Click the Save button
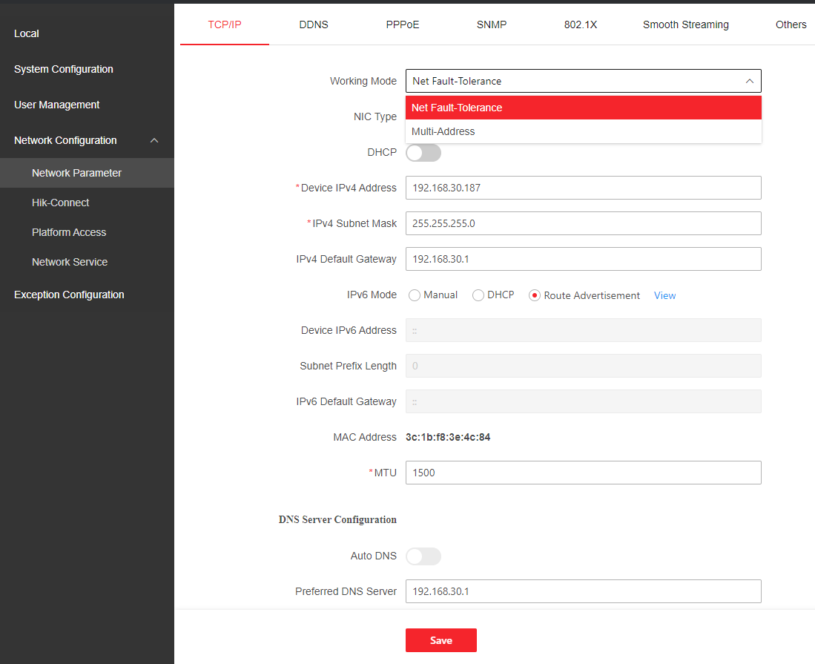This screenshot has width=815, height=664. point(441,640)
